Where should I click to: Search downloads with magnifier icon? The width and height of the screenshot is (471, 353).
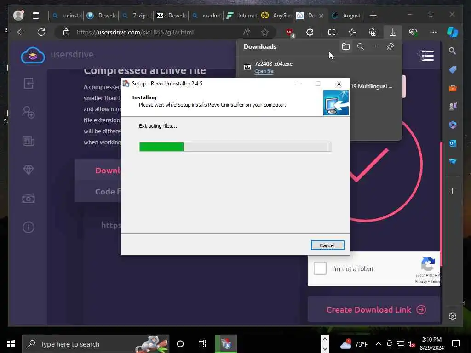click(x=361, y=46)
